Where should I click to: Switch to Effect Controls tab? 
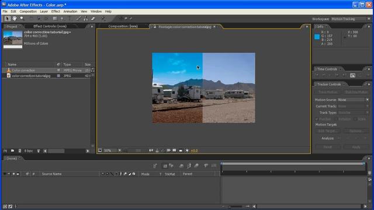(x=50, y=26)
